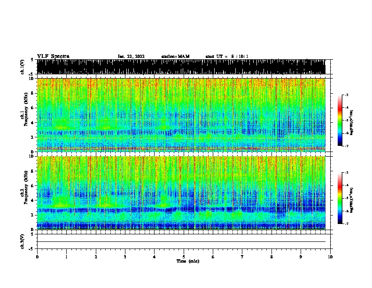Click the "4" kHz tick of ch.2 spectrogram
The image size is (372, 288).
[33, 200]
